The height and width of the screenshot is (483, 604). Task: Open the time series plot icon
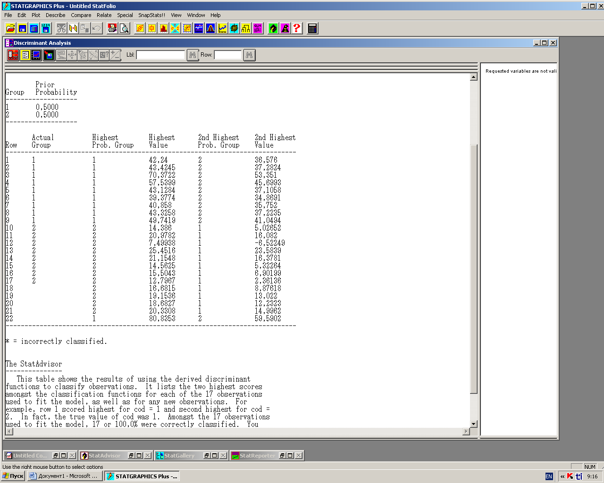199,28
